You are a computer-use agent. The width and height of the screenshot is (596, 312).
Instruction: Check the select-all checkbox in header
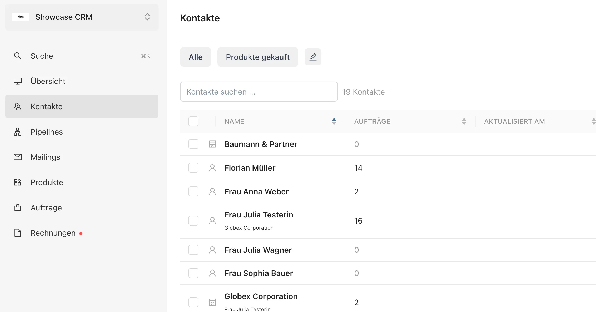(193, 121)
